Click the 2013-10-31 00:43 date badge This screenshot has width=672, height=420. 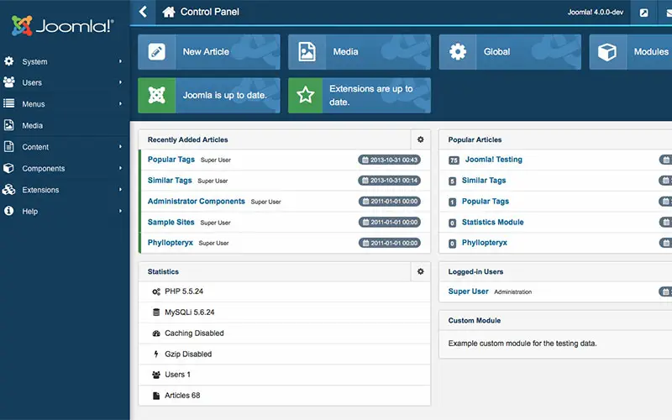(389, 160)
